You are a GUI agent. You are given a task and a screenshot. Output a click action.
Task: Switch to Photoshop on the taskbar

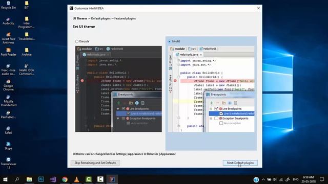click(x=41, y=179)
